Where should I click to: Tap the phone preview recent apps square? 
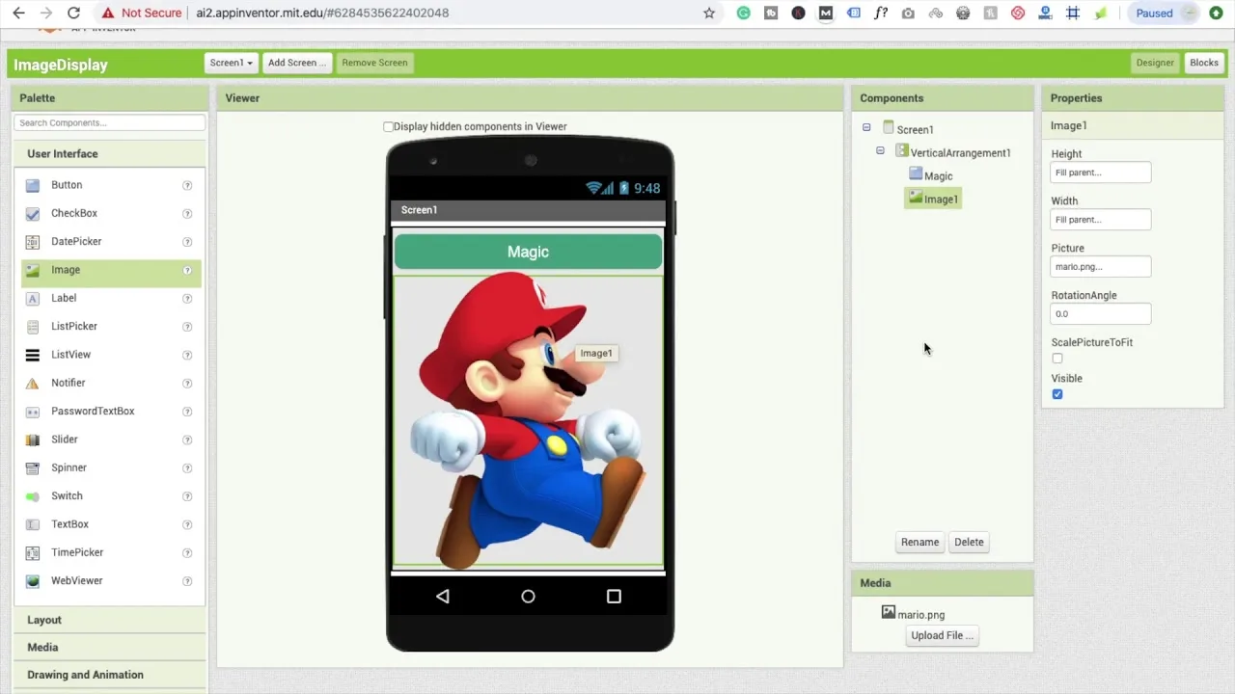click(614, 597)
